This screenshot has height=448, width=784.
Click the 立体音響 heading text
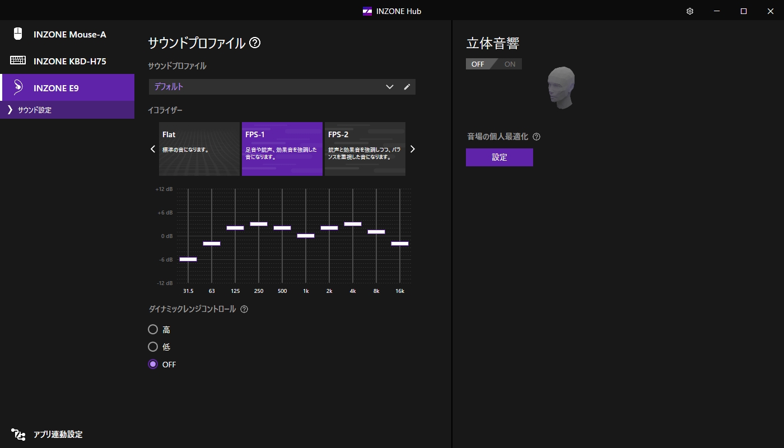tap(493, 44)
